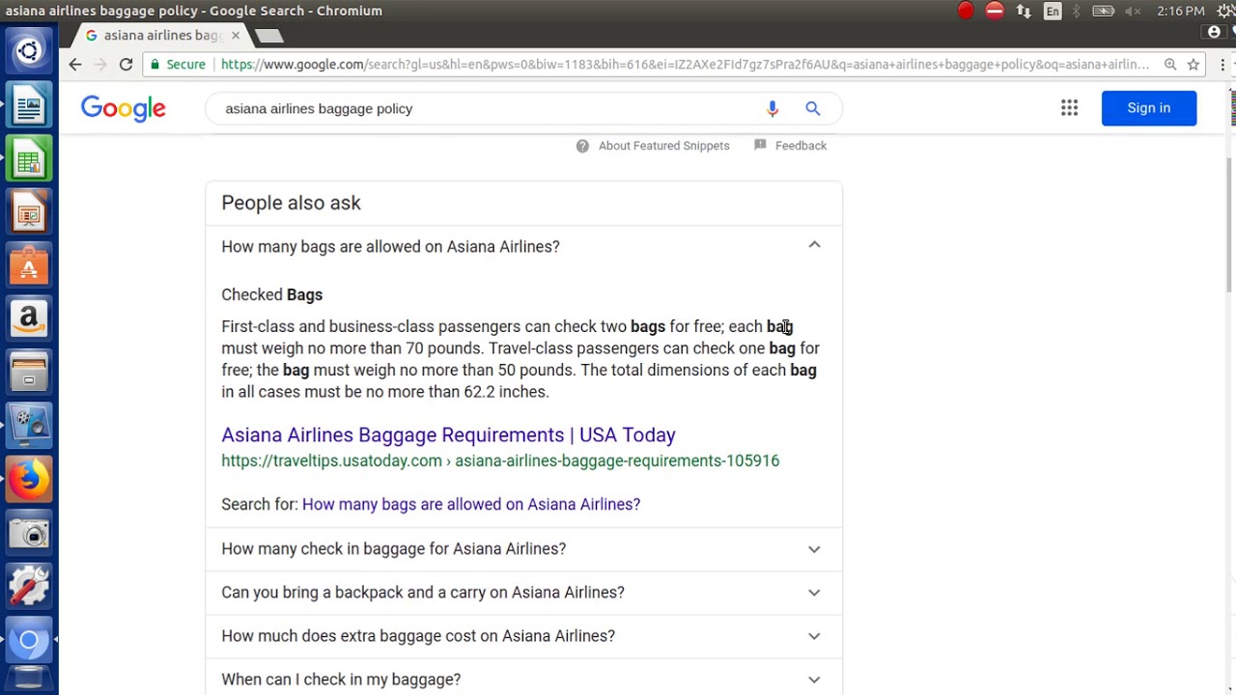Viewport: 1236px width, 695px height.
Task: Click the Google logo
Action: pos(124,108)
